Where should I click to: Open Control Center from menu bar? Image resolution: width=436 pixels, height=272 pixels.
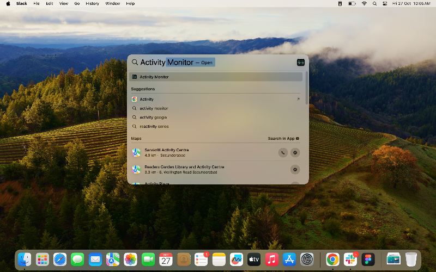click(x=385, y=4)
